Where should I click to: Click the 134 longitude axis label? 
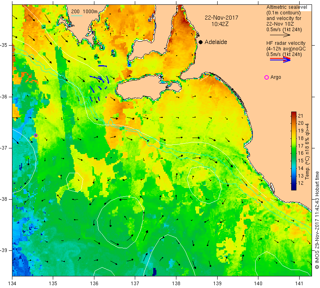click(12, 283)
